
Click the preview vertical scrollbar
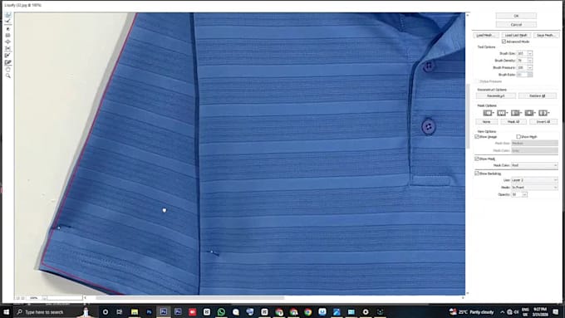(468, 116)
